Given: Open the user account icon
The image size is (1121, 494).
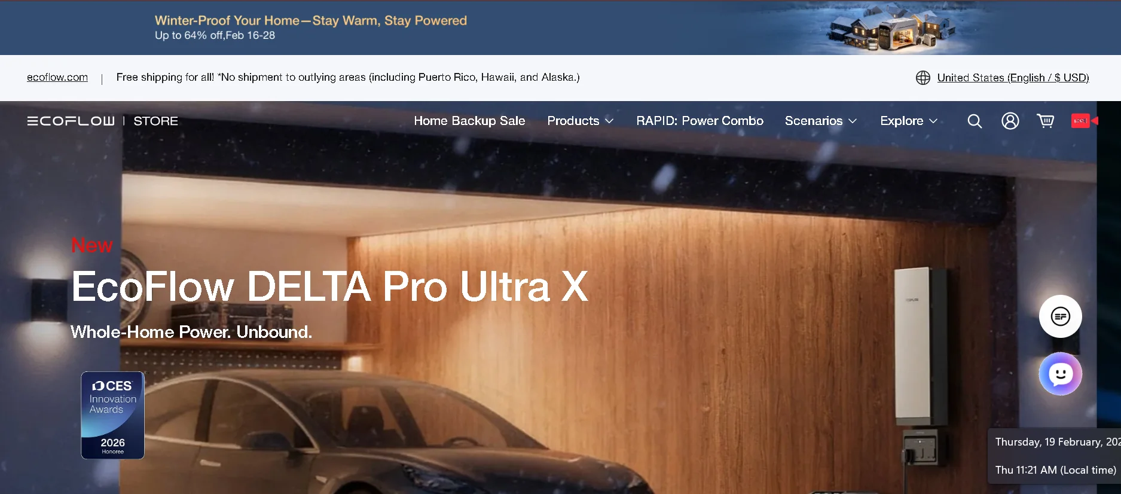Looking at the screenshot, I should 1010,121.
